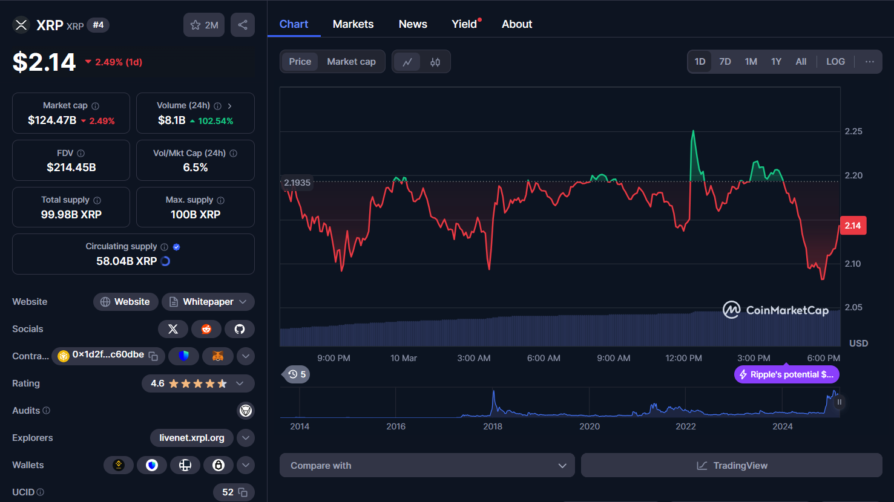Click the 2.1935 opening price label
This screenshot has width=894, height=502.
pyautogui.click(x=297, y=183)
